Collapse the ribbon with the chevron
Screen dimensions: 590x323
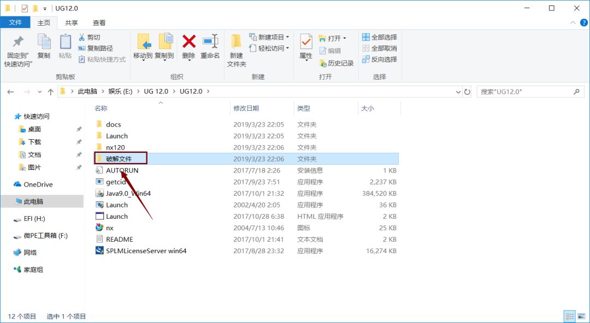pos(573,22)
